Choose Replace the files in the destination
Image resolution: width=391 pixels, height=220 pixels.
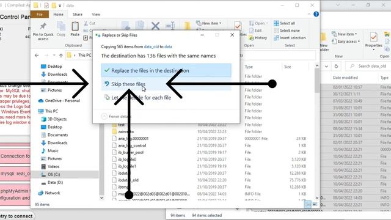coord(166,70)
